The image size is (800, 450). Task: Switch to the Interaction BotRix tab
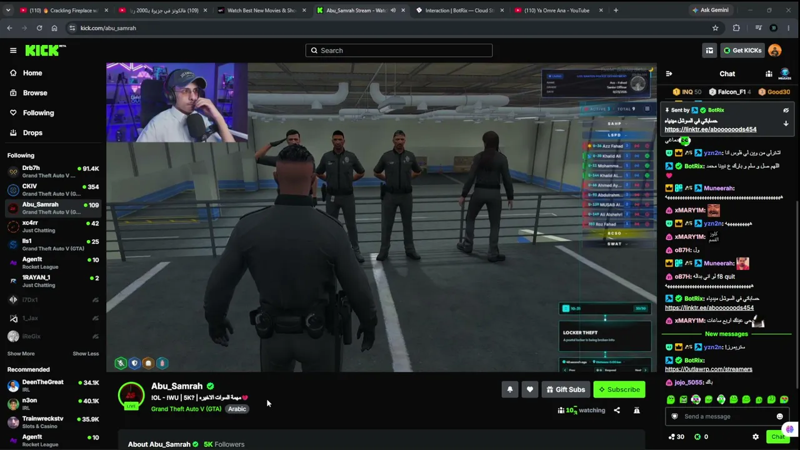pos(459,10)
